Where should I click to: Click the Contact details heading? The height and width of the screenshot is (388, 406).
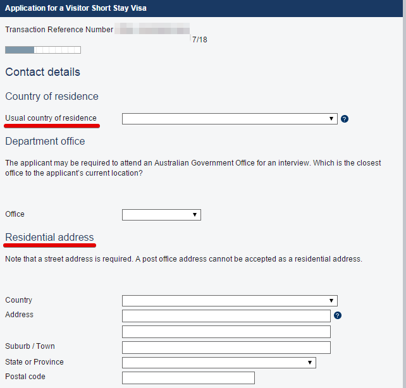[42, 72]
